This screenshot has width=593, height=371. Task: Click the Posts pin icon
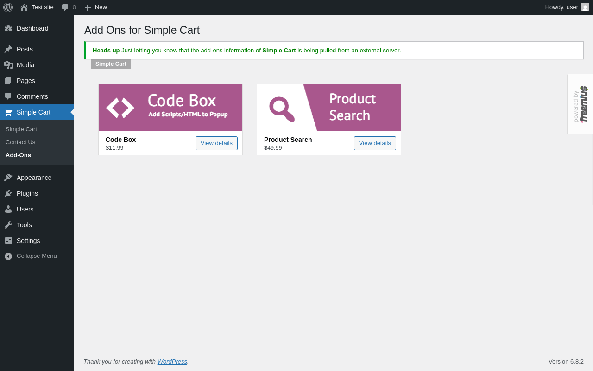8,49
